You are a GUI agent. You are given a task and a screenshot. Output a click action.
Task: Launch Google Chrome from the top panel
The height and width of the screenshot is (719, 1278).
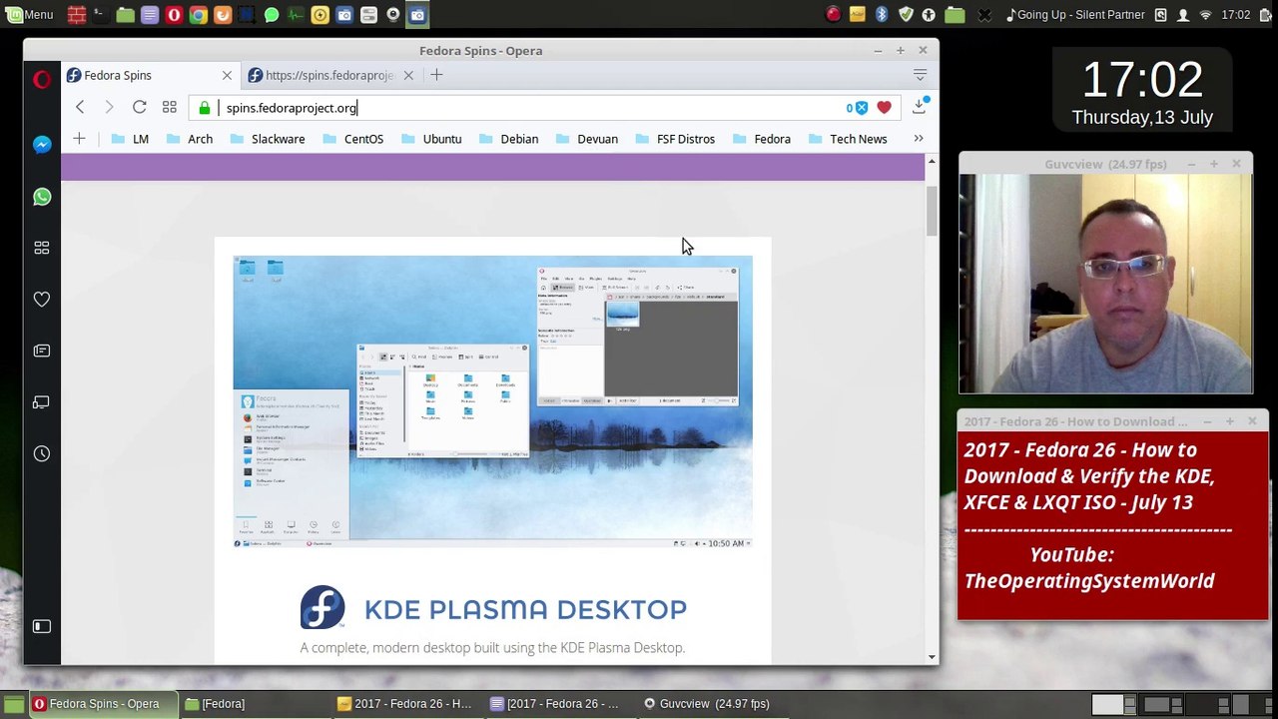coord(198,15)
